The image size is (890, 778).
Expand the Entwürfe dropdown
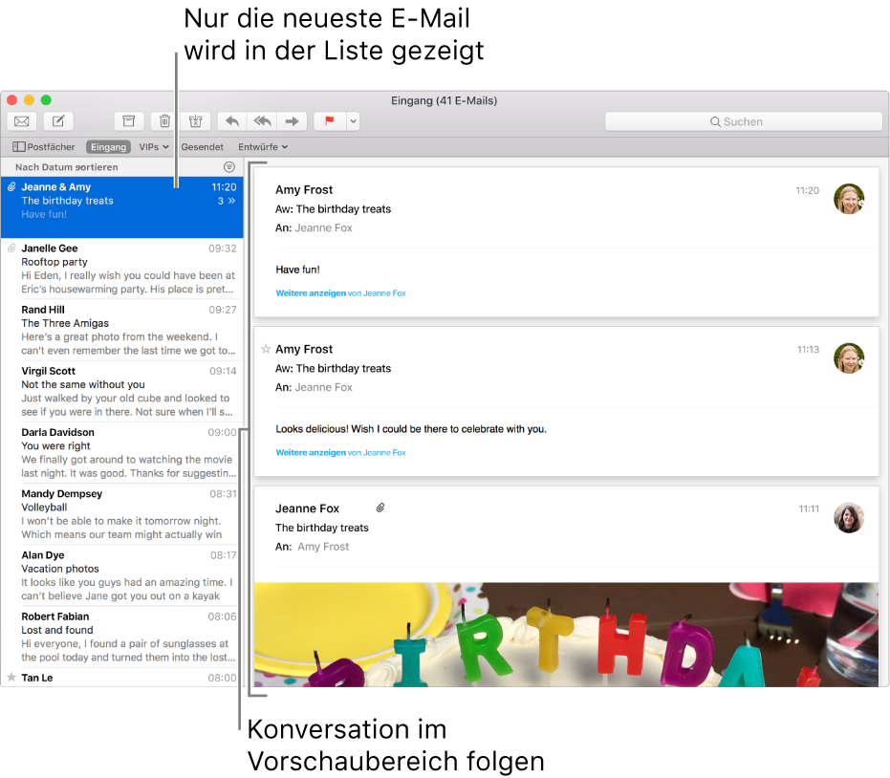[262, 146]
